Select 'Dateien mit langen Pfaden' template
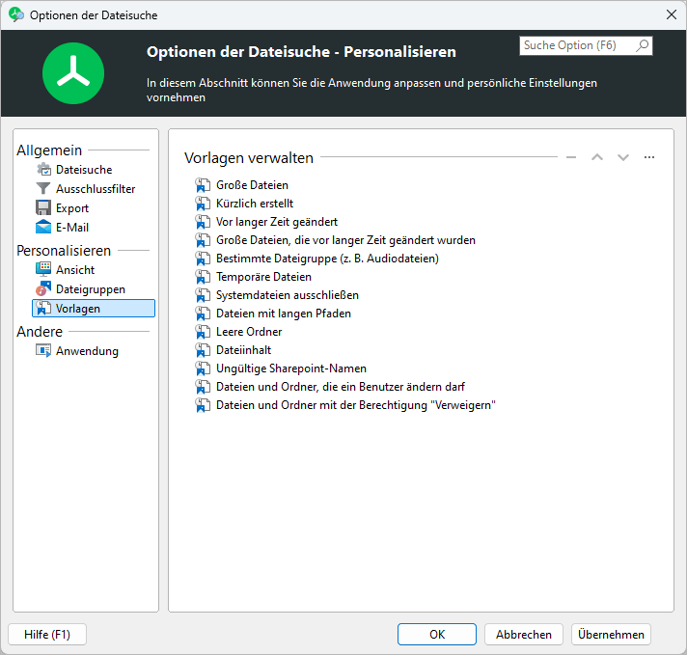This screenshot has width=687, height=655. pyautogui.click(x=284, y=314)
